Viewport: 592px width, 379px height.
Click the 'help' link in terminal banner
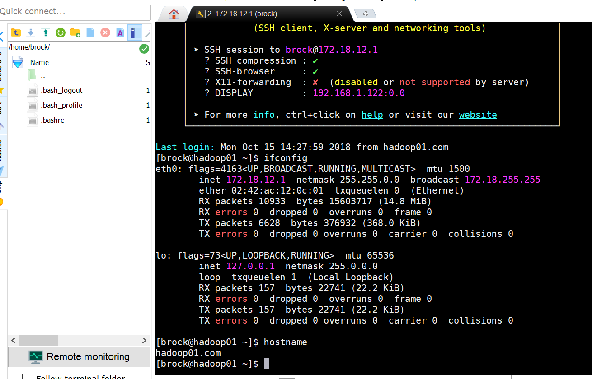[x=372, y=115]
